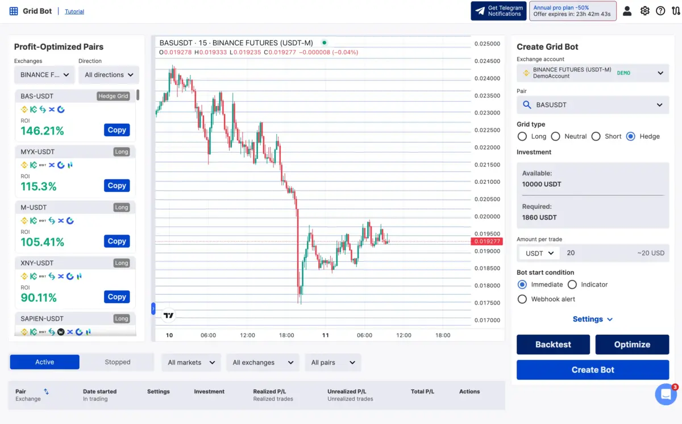Sort by Pair column arrows icon
682x424 pixels.
point(46,392)
